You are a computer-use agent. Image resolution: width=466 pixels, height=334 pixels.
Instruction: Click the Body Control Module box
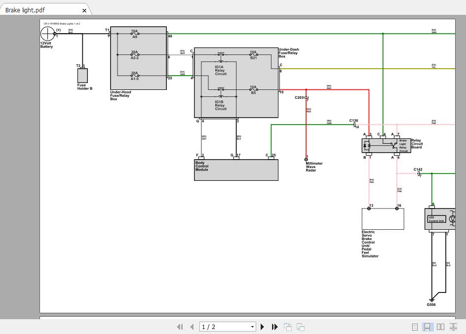point(236,170)
